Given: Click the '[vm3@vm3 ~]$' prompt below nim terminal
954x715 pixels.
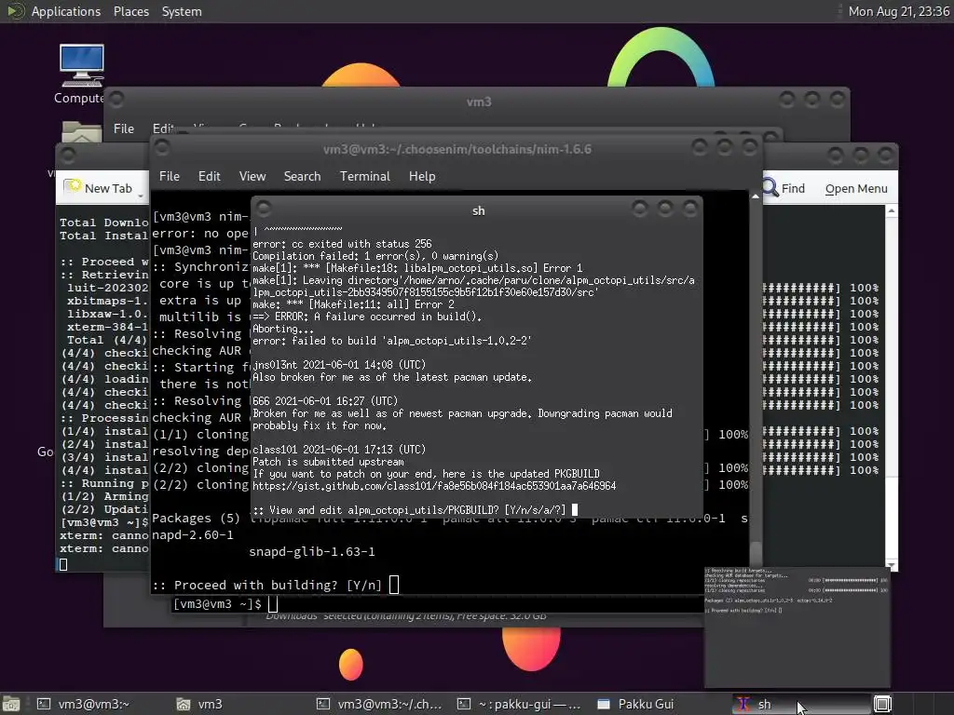Looking at the screenshot, I should pos(217,603).
